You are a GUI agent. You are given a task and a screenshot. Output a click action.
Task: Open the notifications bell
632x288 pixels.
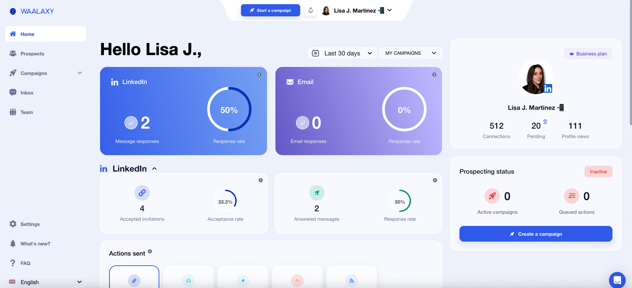[x=311, y=10]
